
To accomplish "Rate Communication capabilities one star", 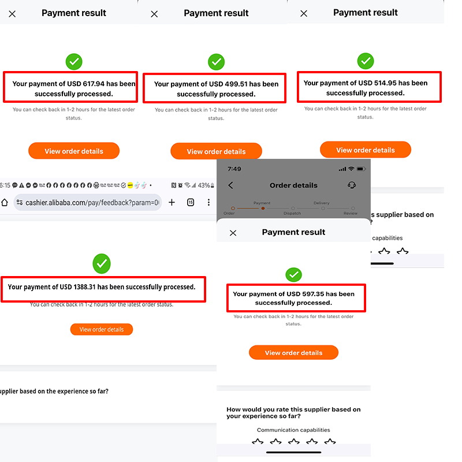I will pos(258,442).
